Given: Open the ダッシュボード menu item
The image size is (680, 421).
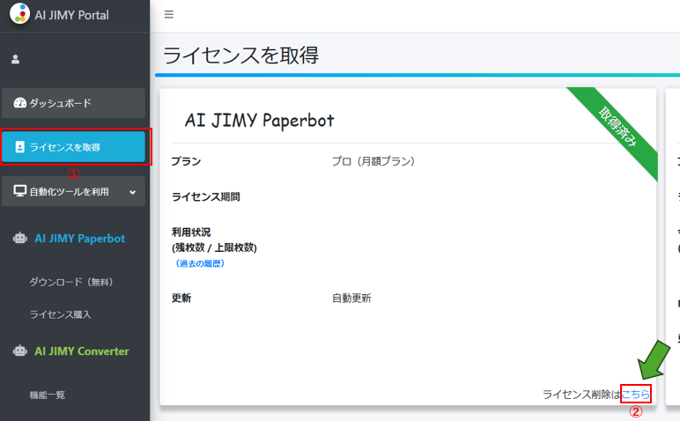Looking at the screenshot, I should point(73,103).
